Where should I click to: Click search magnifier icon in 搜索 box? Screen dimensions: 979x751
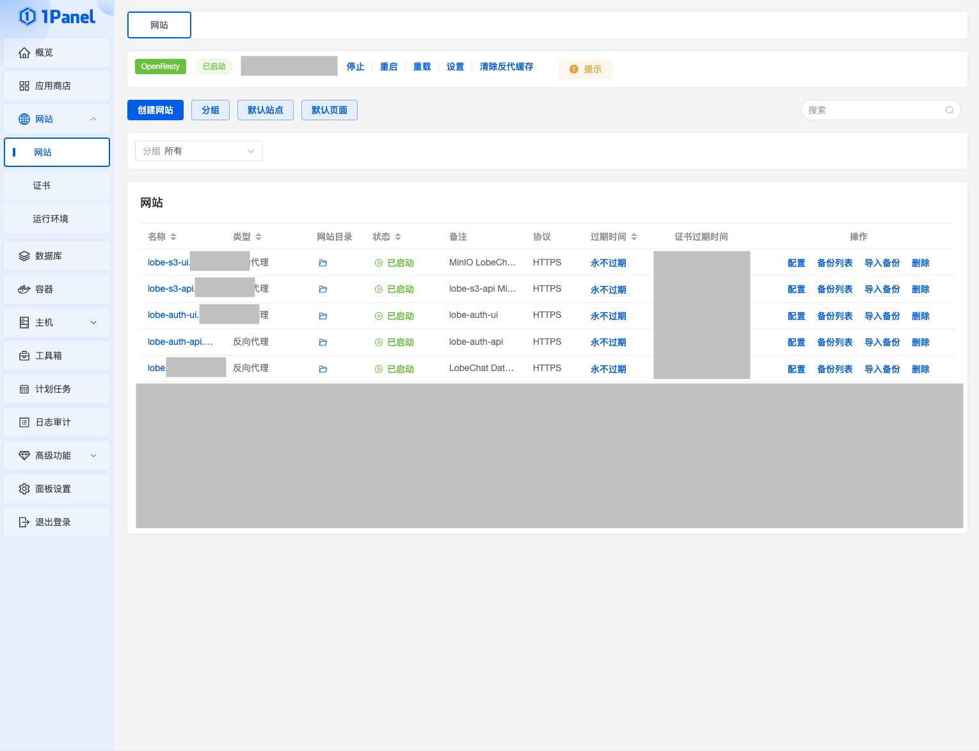point(950,110)
